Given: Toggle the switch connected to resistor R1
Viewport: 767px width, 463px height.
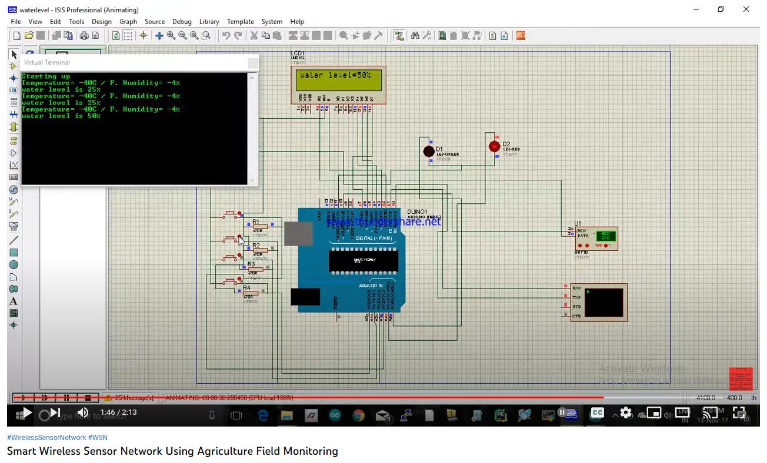Looking at the screenshot, I should click(x=231, y=216).
